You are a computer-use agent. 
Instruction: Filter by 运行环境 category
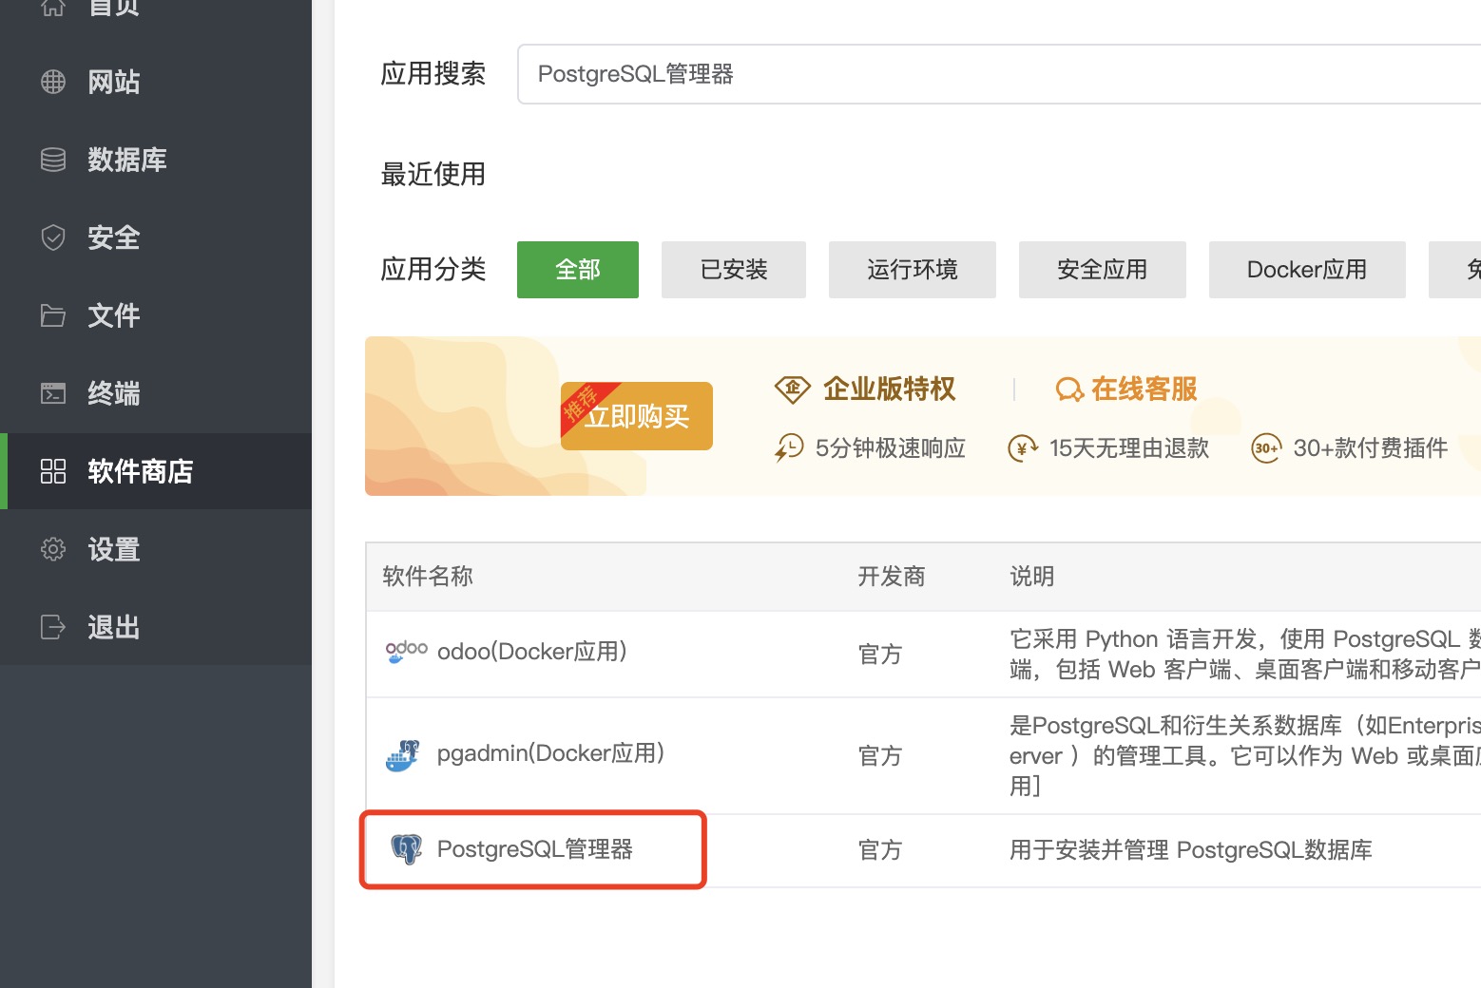click(x=913, y=270)
